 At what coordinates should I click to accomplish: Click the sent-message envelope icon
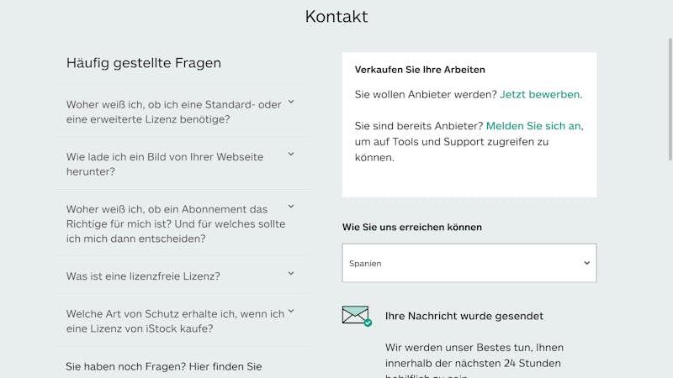tap(356, 316)
